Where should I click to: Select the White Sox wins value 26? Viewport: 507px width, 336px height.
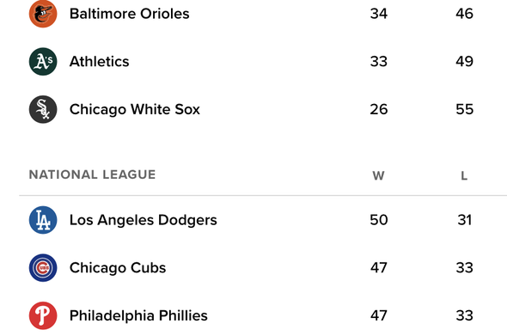tap(379, 109)
